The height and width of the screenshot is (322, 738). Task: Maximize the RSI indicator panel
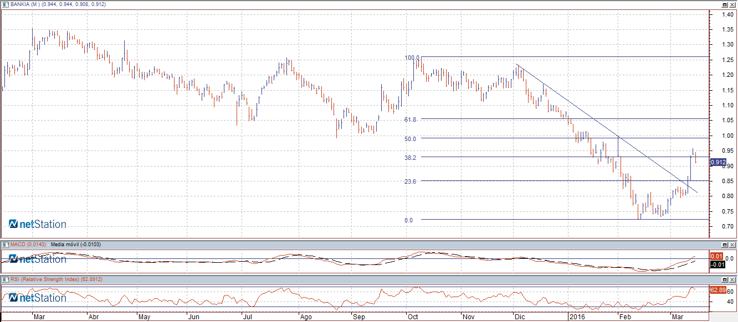pos(724,280)
